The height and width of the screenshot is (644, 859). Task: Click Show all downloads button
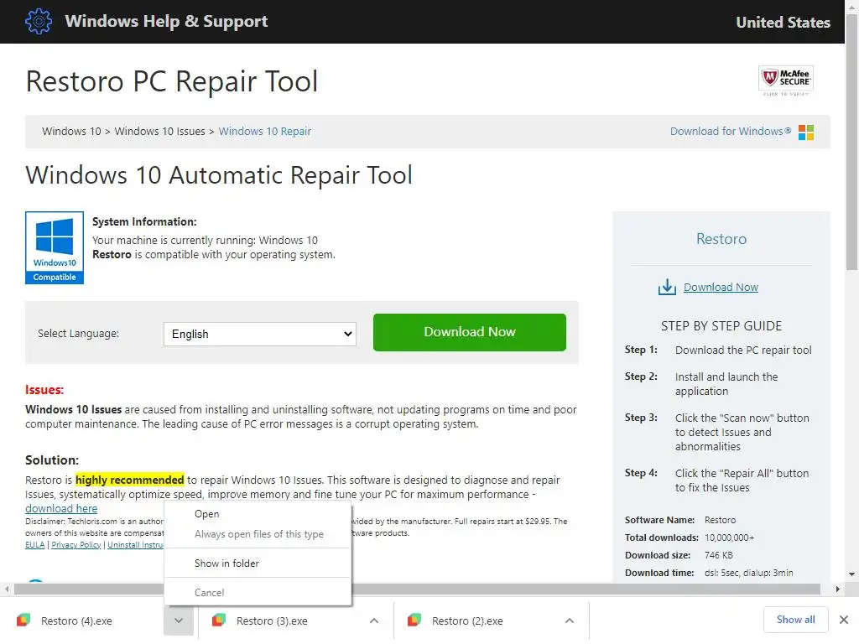[795, 620]
